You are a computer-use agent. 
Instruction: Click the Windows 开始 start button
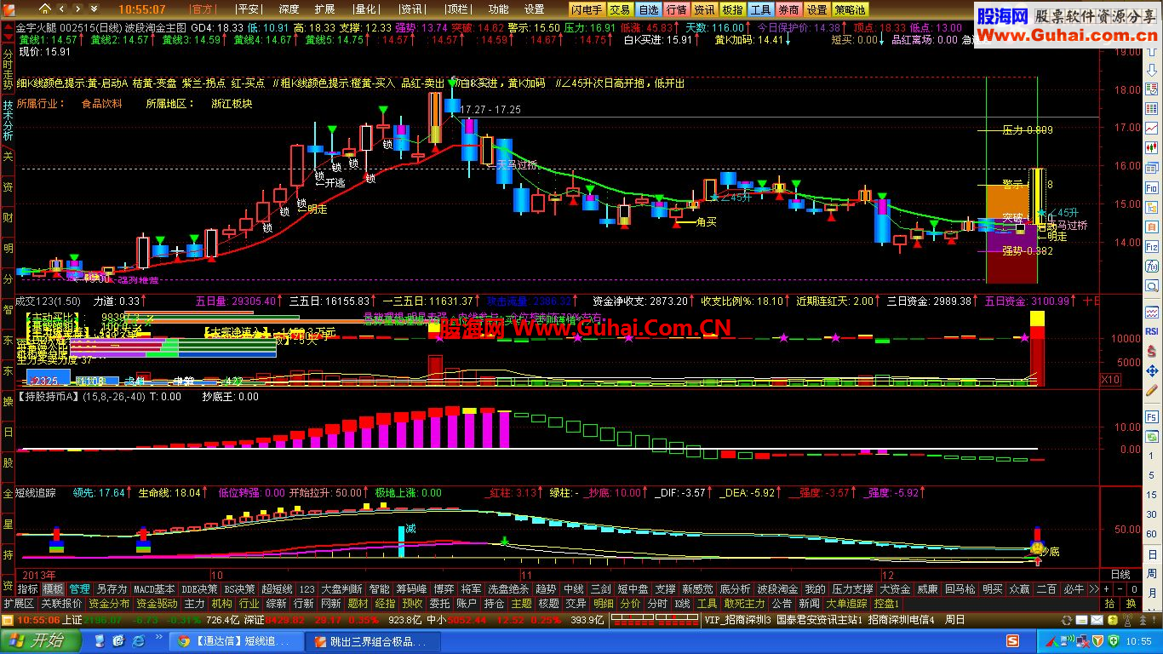pyautogui.click(x=41, y=641)
